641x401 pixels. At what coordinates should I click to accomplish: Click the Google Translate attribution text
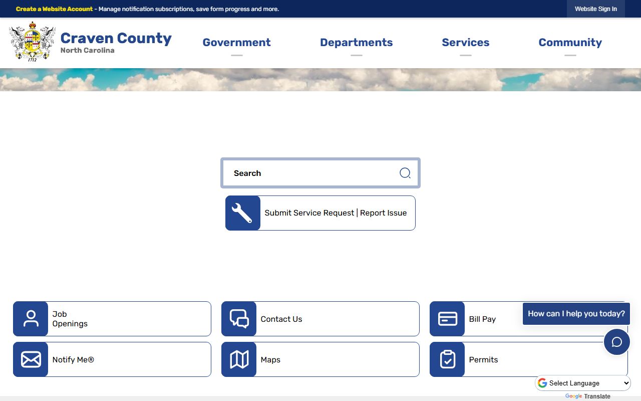[x=588, y=396]
